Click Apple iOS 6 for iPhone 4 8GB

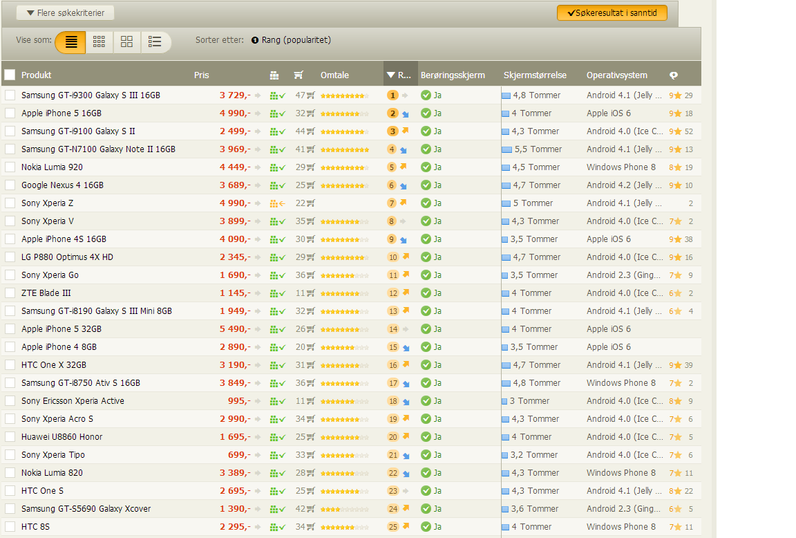(x=609, y=347)
